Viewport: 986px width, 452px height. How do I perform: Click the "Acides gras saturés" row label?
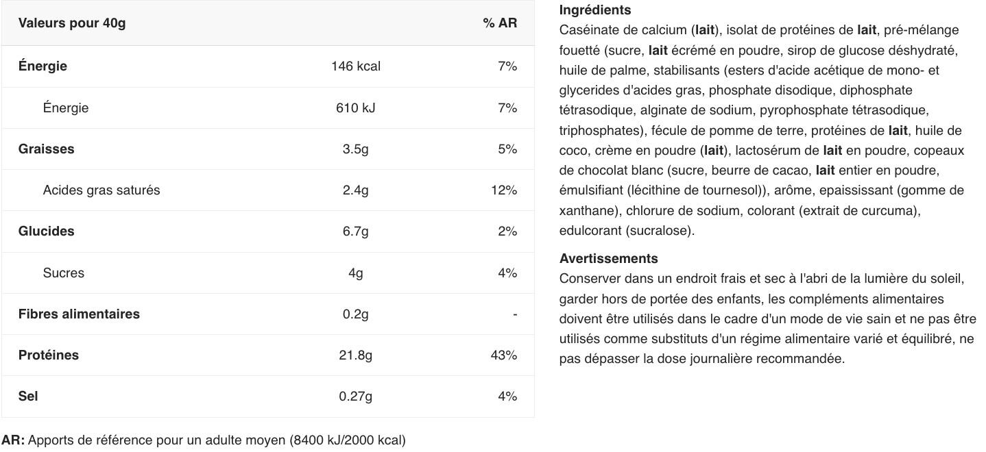click(101, 190)
